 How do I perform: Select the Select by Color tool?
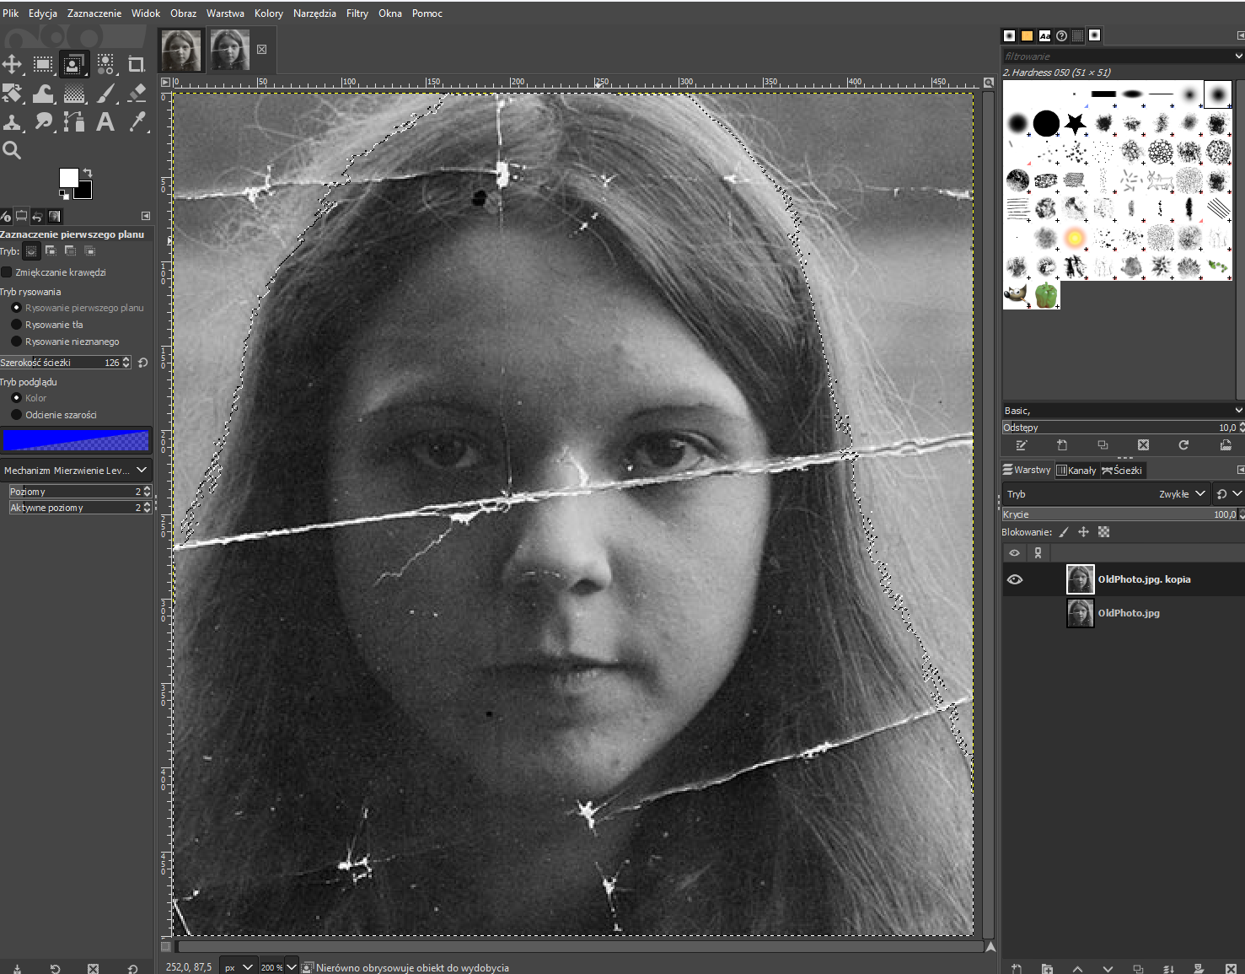tap(105, 64)
